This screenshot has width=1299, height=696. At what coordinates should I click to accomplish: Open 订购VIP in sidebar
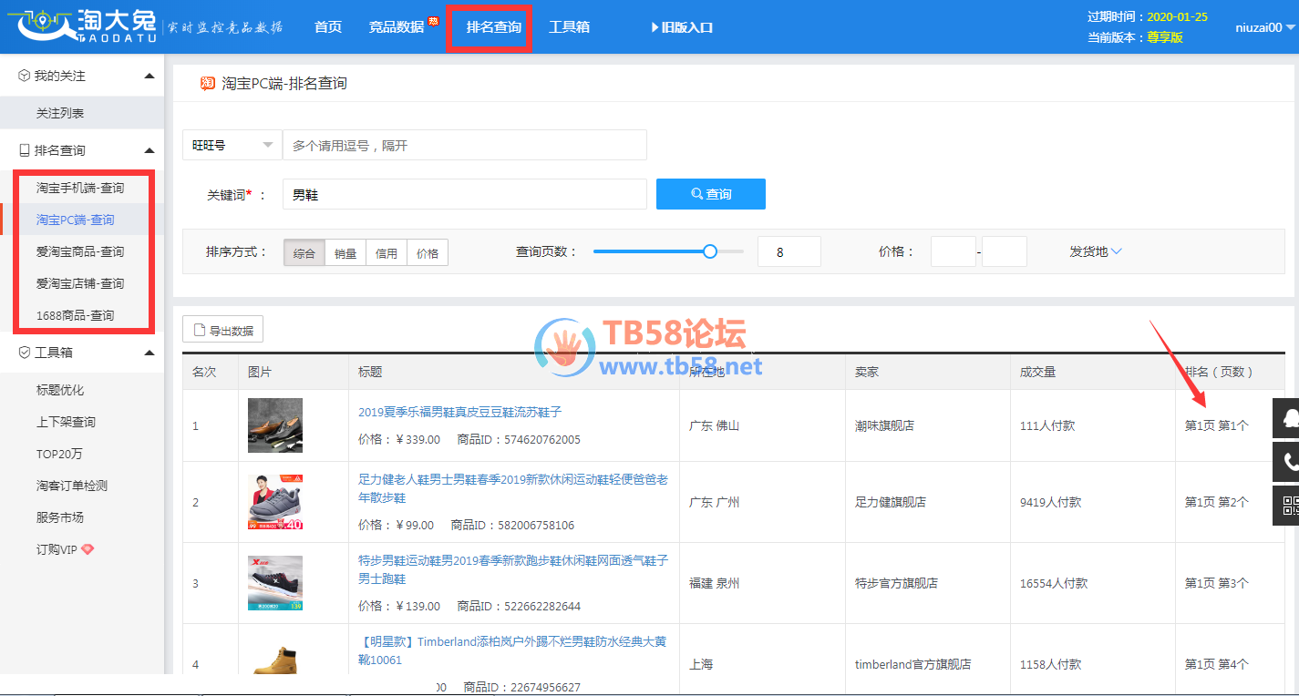(x=57, y=549)
